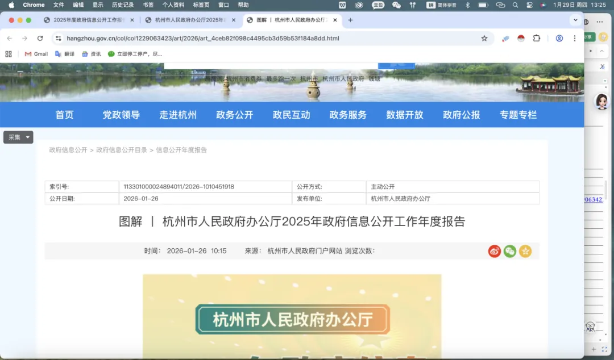Open the tab search chevron dropdown

(x=575, y=20)
